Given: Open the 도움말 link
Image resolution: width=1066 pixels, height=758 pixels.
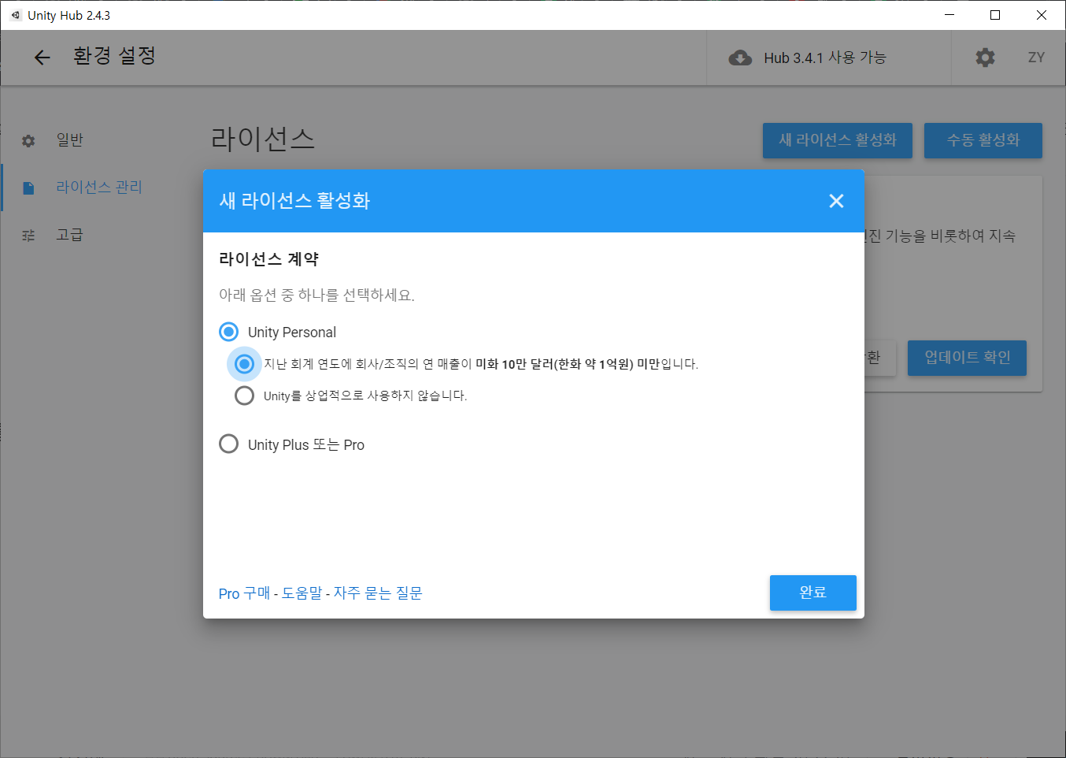Looking at the screenshot, I should tap(302, 593).
